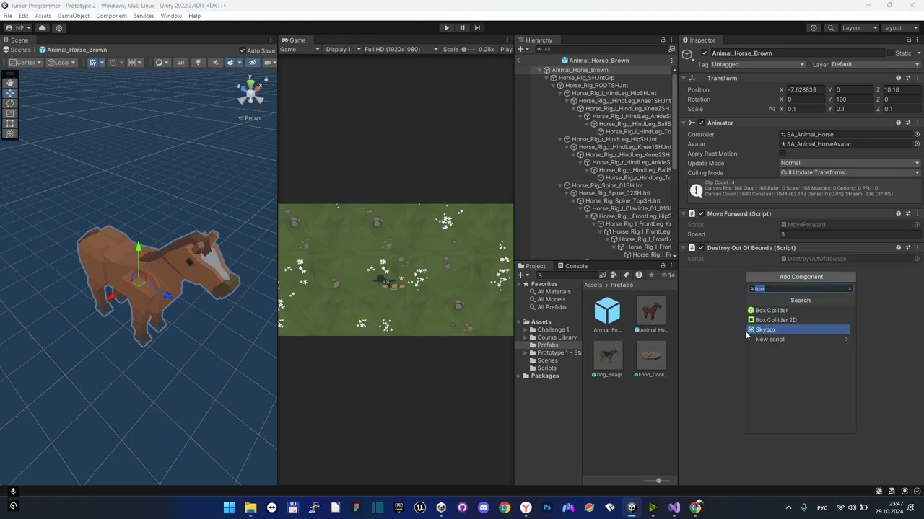Toggle the Animal_Horse_Brown active checkbox
Image resolution: width=924 pixels, height=519 pixels.
click(x=705, y=53)
